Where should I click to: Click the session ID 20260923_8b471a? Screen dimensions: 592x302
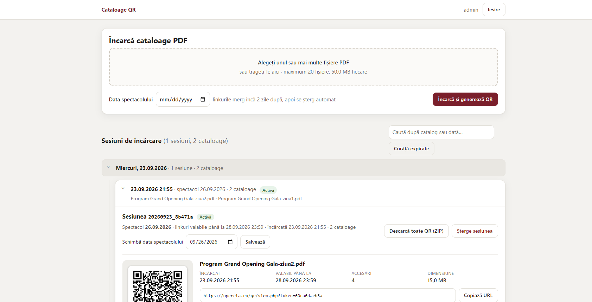[171, 217]
